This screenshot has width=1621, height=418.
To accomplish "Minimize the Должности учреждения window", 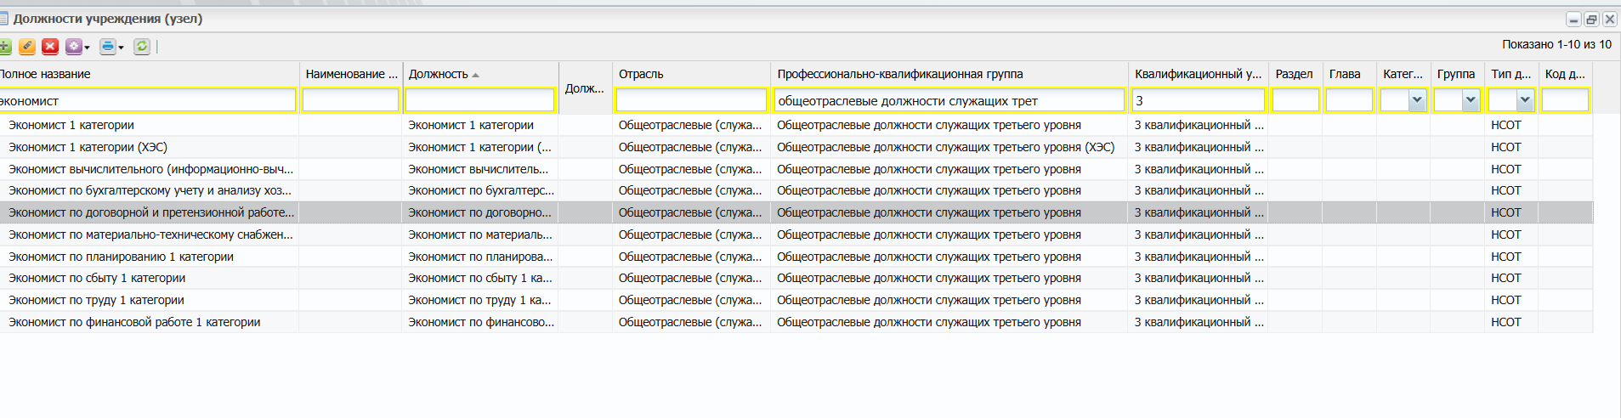I will (1573, 19).
